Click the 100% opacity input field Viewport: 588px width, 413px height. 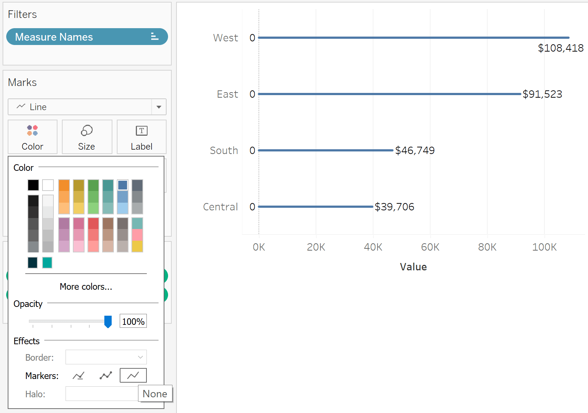[133, 321]
